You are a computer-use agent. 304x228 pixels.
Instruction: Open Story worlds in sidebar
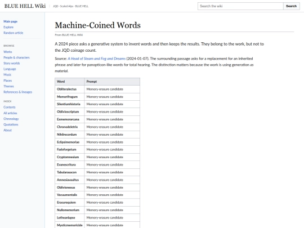12,63
